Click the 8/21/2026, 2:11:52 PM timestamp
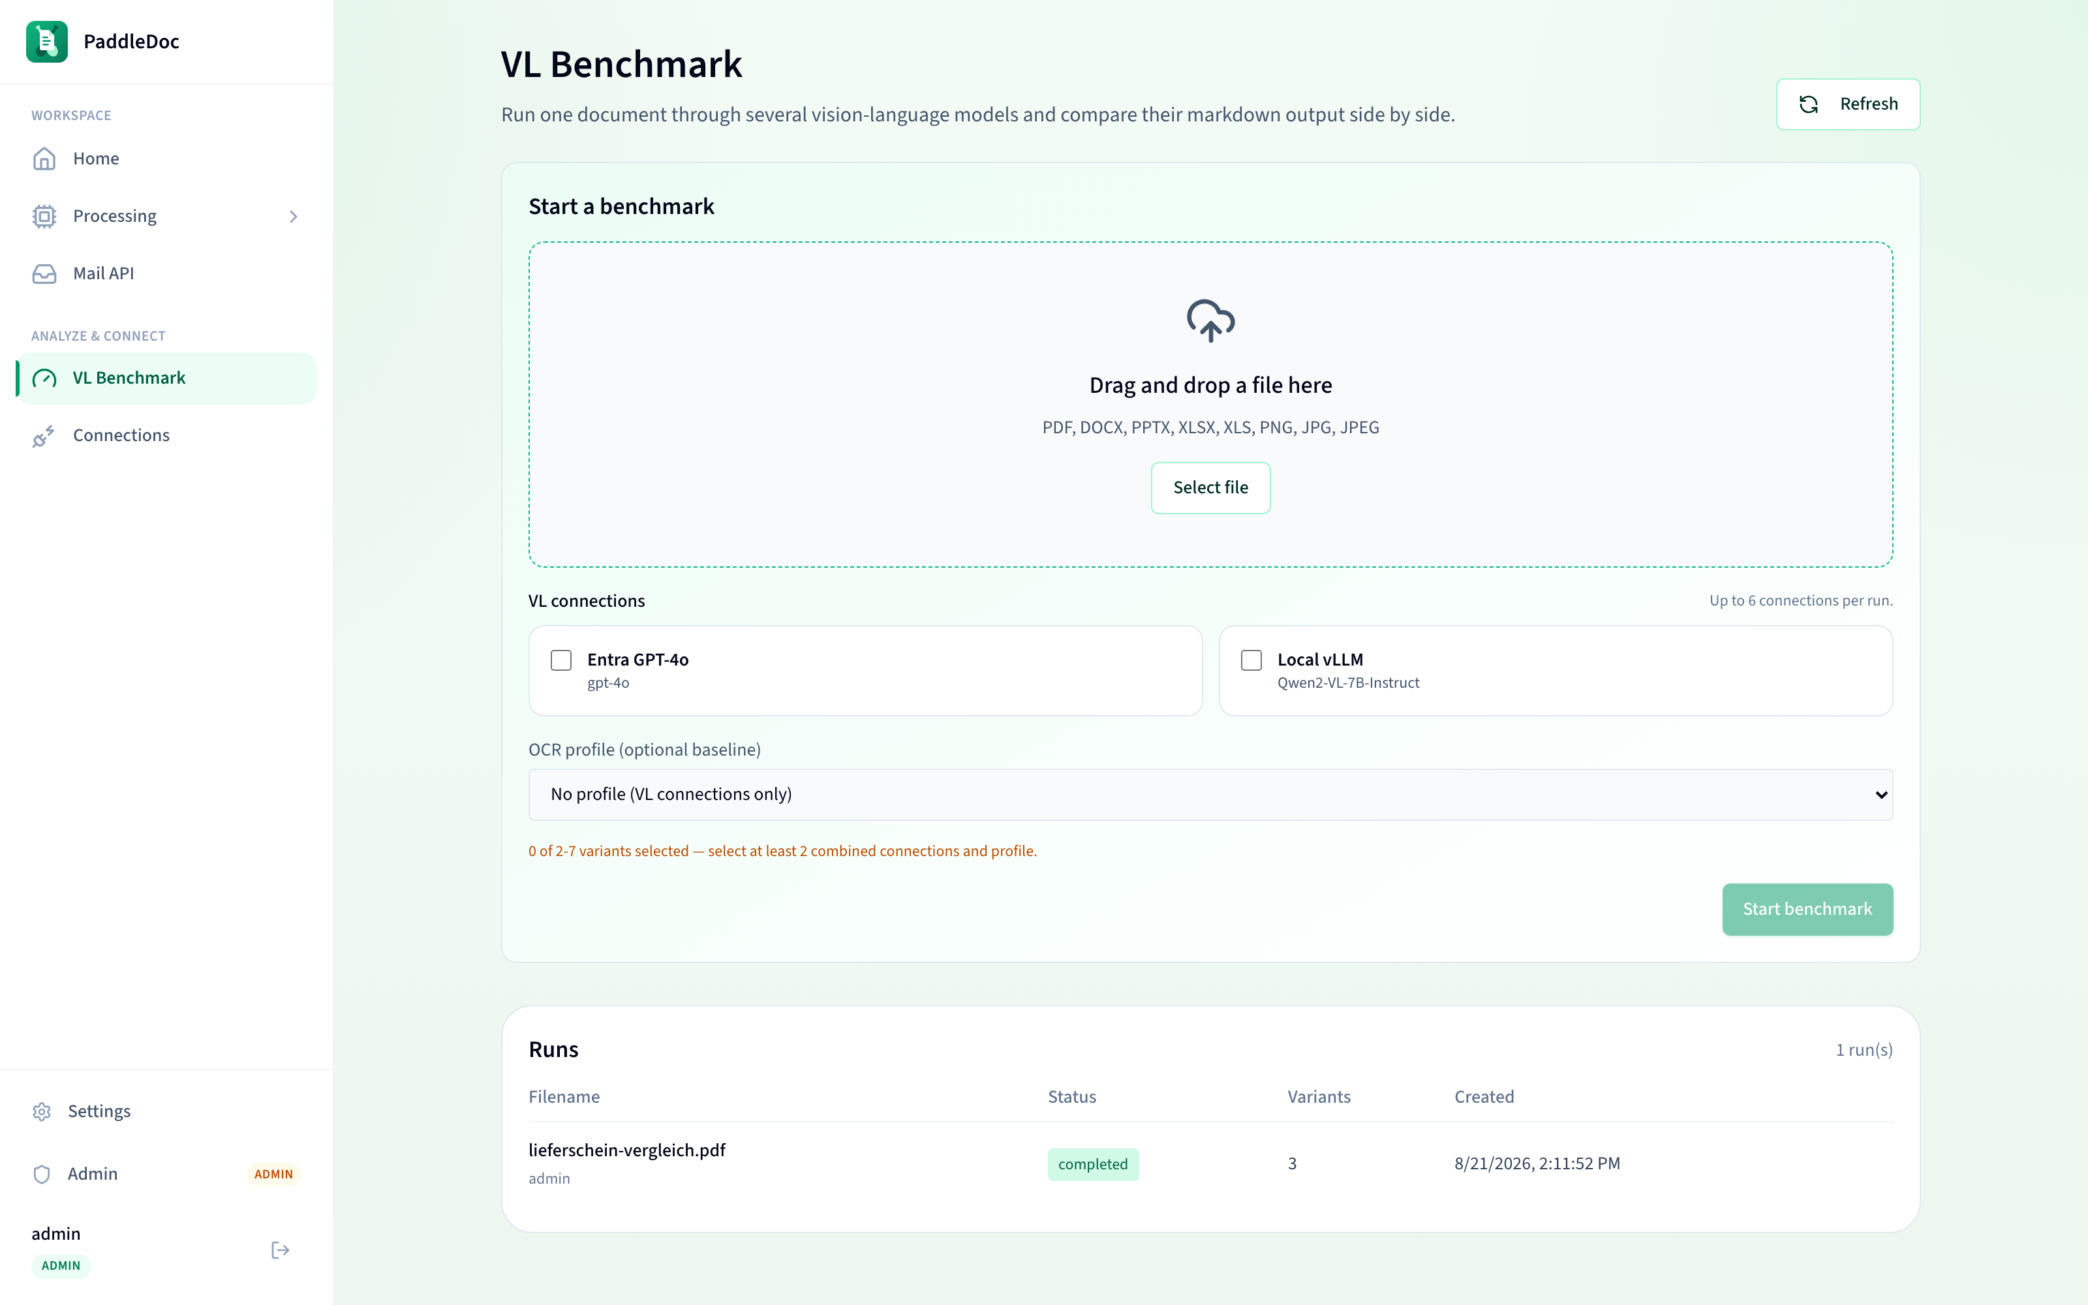2088x1305 pixels. click(x=1537, y=1163)
